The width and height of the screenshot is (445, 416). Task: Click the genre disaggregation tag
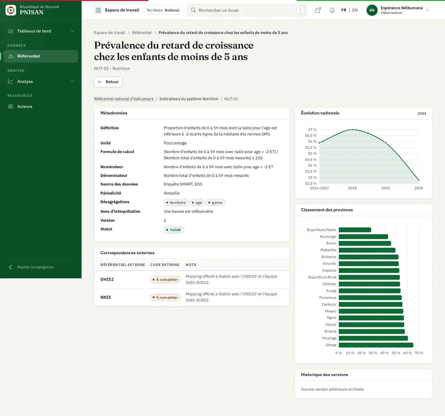click(215, 203)
